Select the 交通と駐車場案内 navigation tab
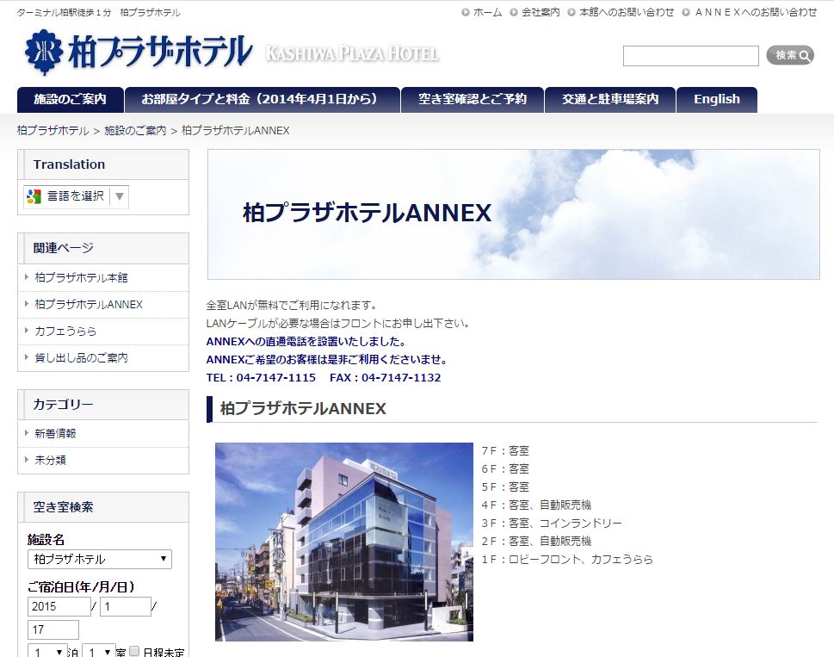 click(x=610, y=100)
